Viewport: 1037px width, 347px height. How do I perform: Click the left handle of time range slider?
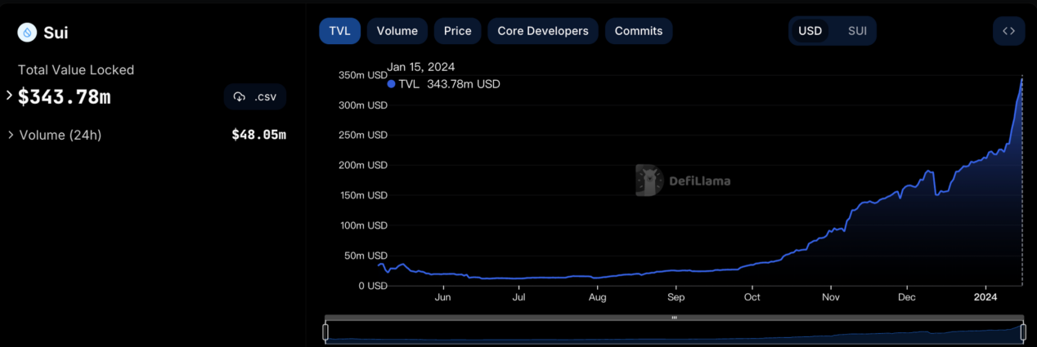[x=325, y=331]
